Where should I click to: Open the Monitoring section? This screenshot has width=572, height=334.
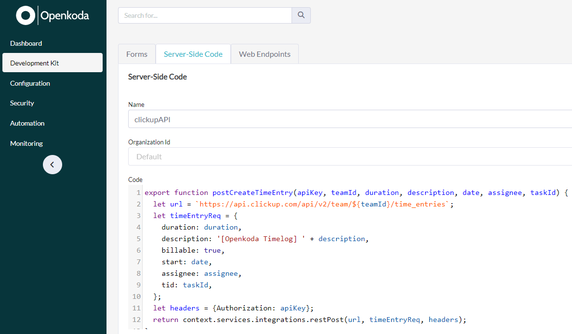click(x=26, y=143)
